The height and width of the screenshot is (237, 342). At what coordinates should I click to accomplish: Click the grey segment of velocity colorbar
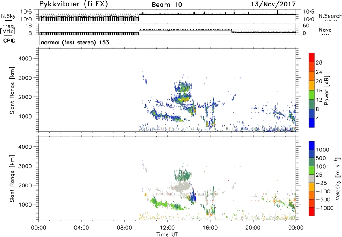[x=312, y=179]
